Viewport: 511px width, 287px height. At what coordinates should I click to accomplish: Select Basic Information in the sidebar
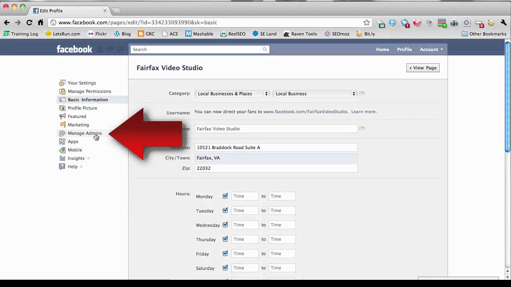(x=88, y=100)
